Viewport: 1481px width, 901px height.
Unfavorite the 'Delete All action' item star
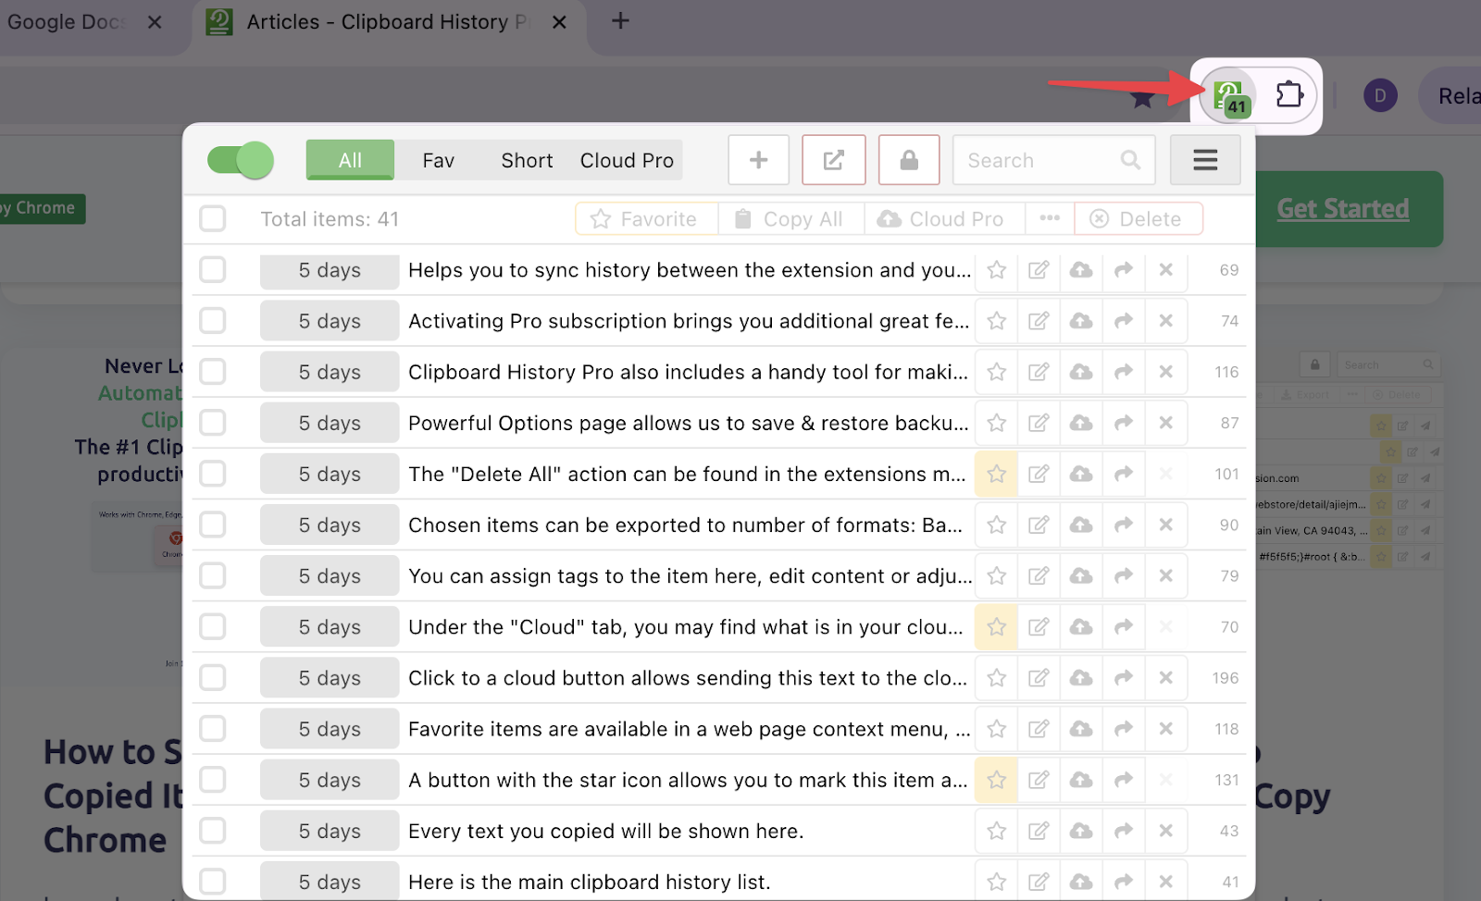[x=997, y=474]
